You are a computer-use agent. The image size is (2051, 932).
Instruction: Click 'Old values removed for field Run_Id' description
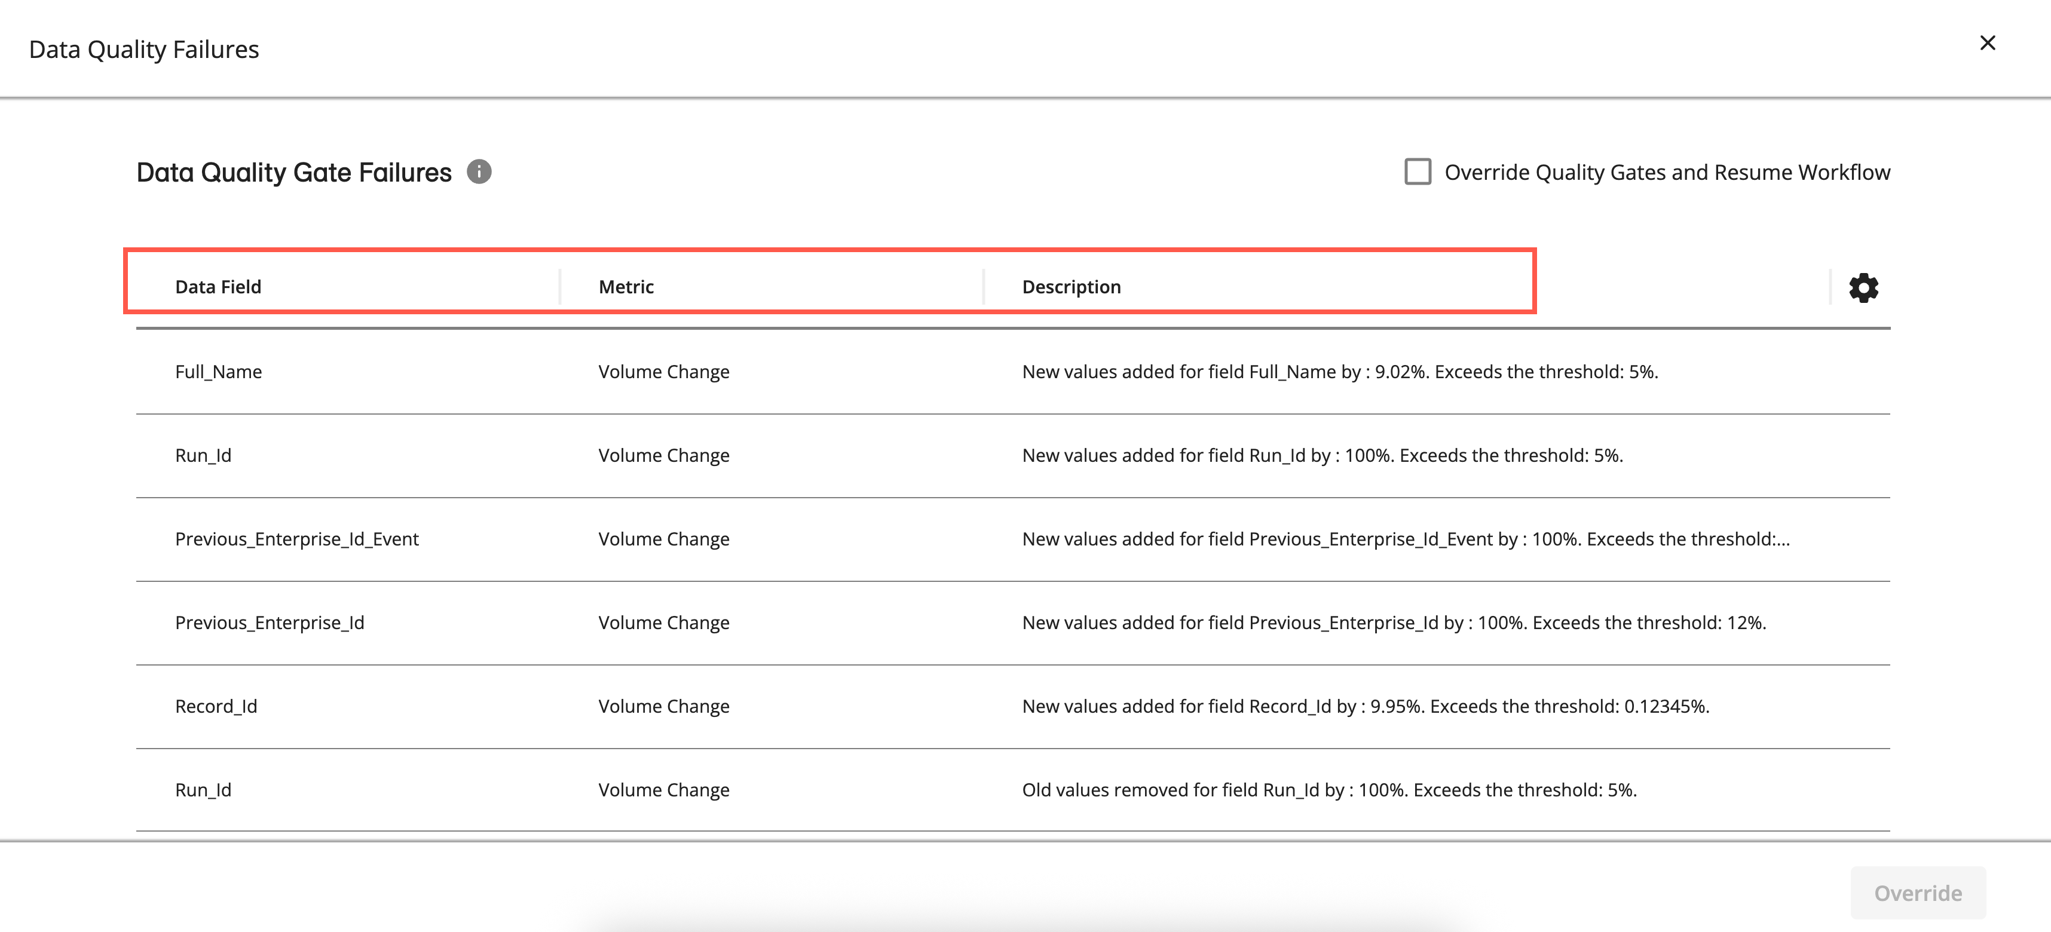coord(1330,790)
